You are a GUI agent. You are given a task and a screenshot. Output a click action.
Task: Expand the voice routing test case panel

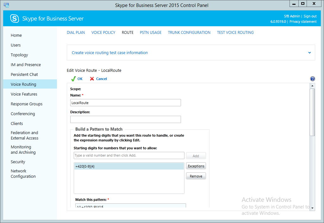pos(309,53)
